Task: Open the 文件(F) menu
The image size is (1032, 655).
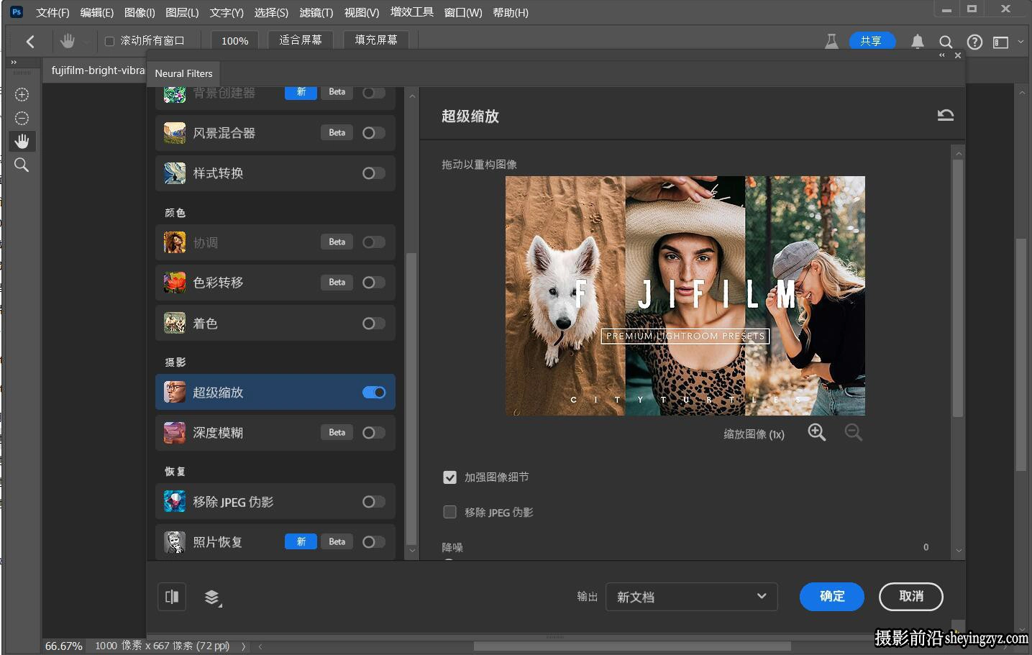Action: [x=52, y=12]
